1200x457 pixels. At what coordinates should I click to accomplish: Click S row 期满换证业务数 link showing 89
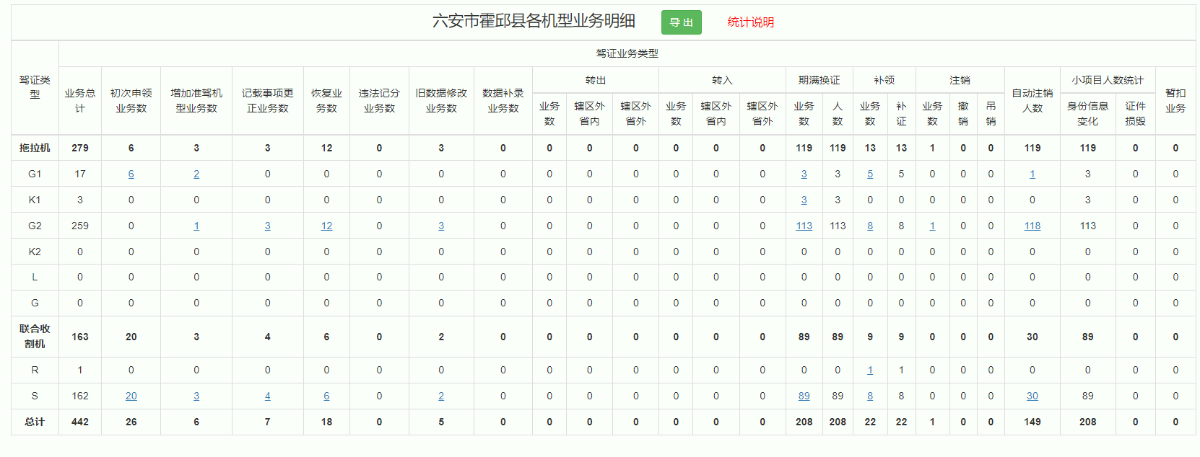click(x=804, y=396)
